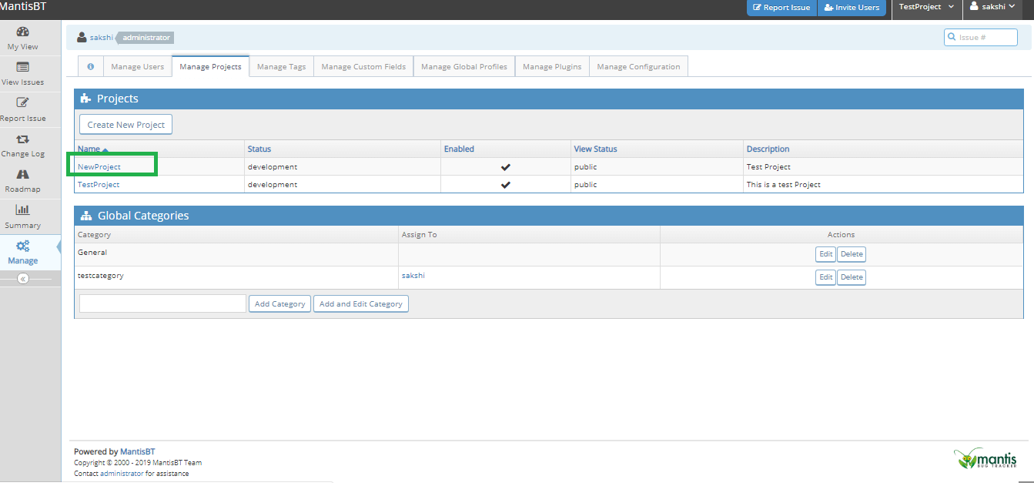
Task: Click Add and Edit Category button
Action: click(x=360, y=303)
